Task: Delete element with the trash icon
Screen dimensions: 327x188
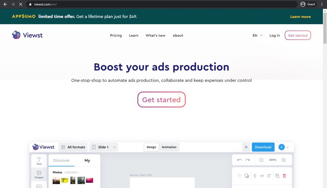Action: [x=284, y=176]
